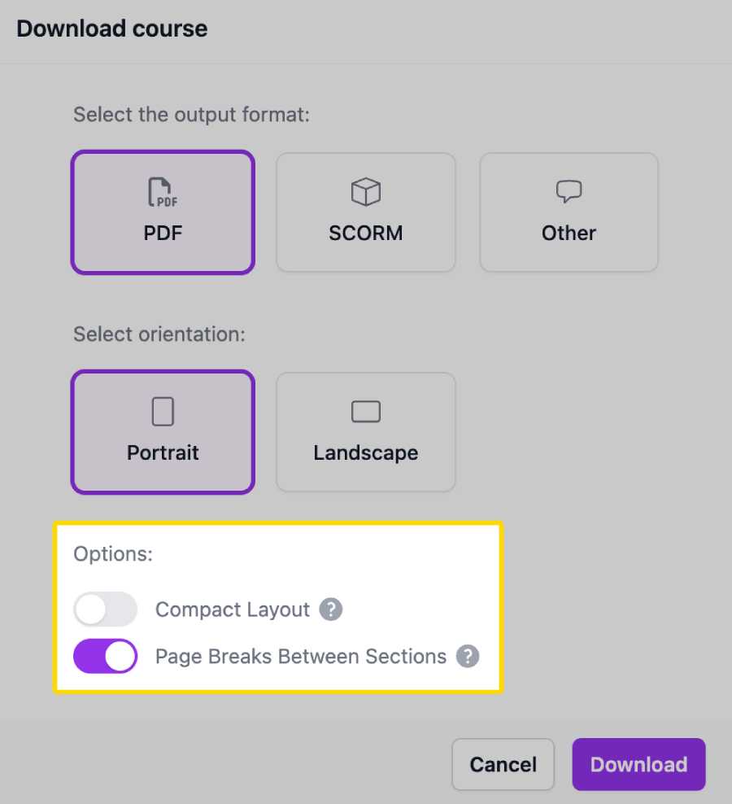The height and width of the screenshot is (804, 732).
Task: Open the Compact Layout help icon
Action: [330, 609]
